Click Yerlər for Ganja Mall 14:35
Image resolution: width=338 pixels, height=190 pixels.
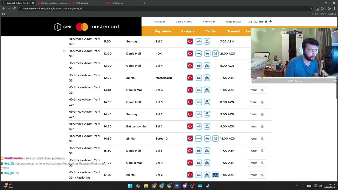tap(257, 102)
